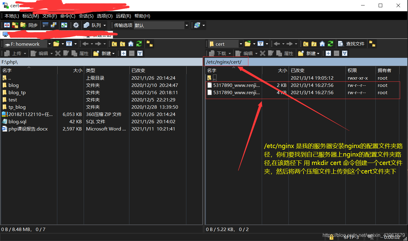408x241 pixels.
Task: Refresh the remote panel with green arrows
Action: coord(331,44)
